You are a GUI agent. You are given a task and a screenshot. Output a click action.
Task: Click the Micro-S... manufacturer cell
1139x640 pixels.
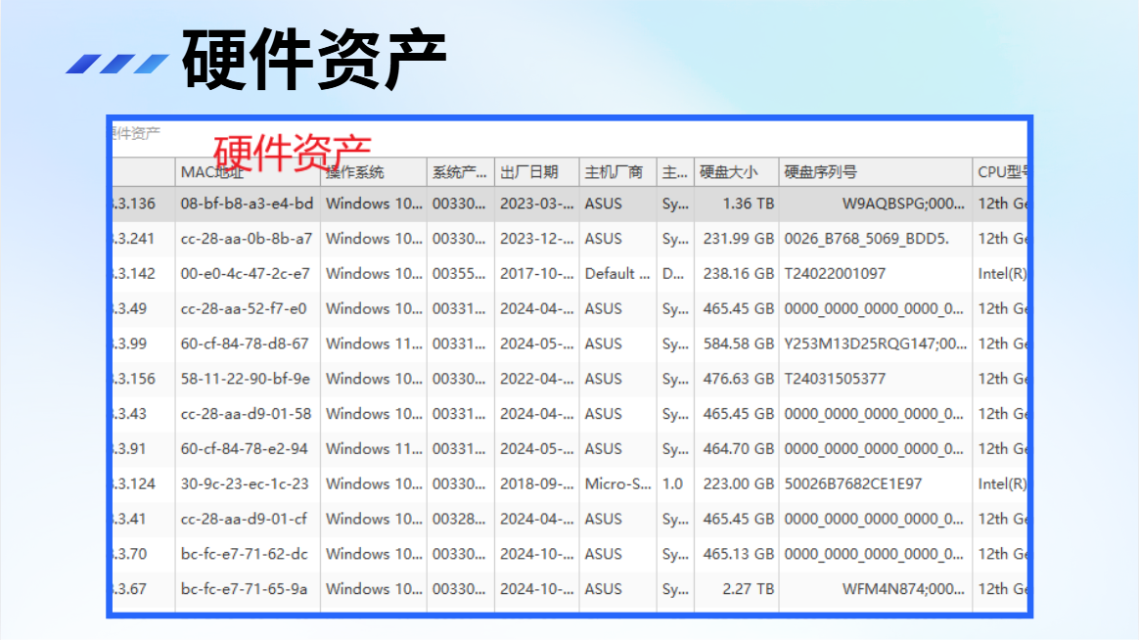pyautogui.click(x=618, y=483)
